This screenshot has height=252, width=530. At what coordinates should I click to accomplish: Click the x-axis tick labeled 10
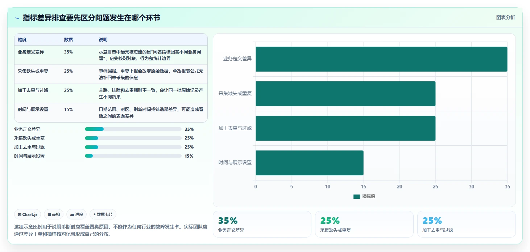click(x=327, y=187)
